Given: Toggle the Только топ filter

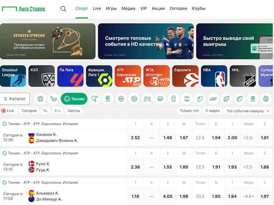Looking at the screenshot, I should click(189, 111).
